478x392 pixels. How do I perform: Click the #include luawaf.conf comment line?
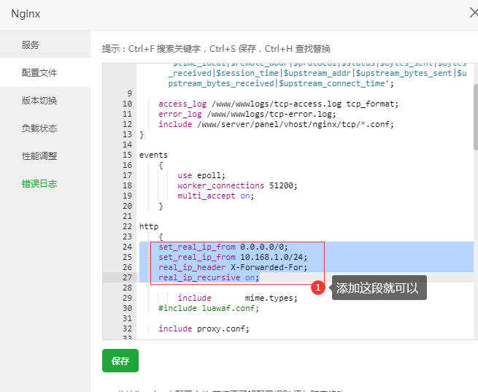(209, 308)
